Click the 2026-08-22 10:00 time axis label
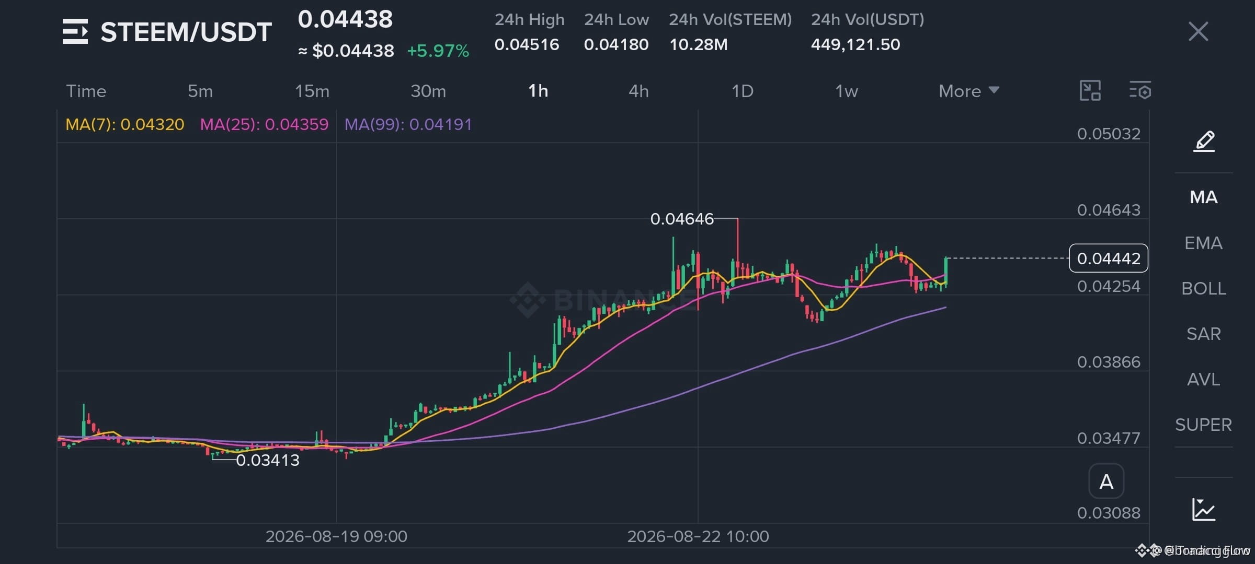The width and height of the screenshot is (1255, 564). (698, 536)
